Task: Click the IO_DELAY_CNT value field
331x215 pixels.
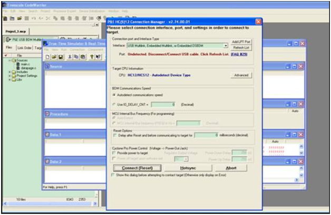Action: (163, 105)
